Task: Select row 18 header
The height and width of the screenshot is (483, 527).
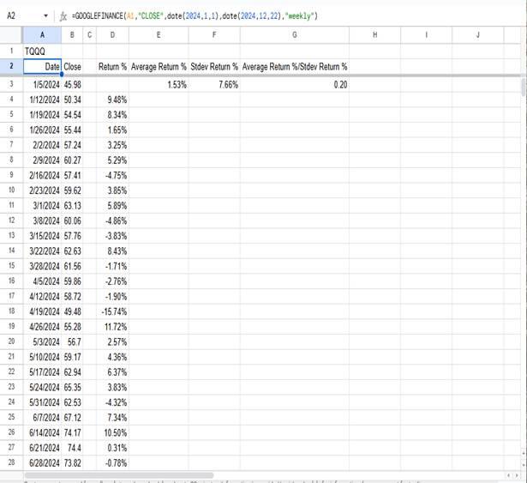Action: coord(11,311)
